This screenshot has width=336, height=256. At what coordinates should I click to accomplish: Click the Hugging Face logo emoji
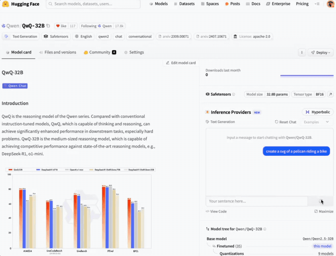click(x=5, y=4)
